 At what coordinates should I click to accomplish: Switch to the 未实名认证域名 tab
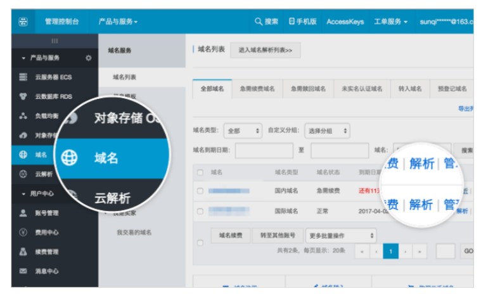coord(362,89)
